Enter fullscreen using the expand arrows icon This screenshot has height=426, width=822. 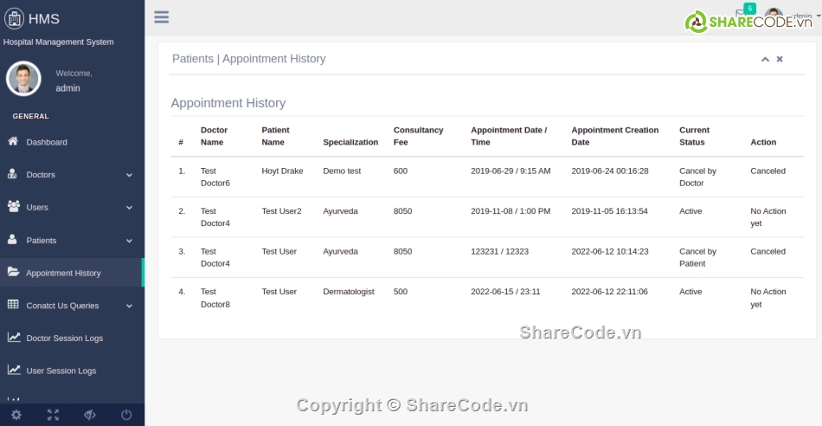[x=53, y=415]
